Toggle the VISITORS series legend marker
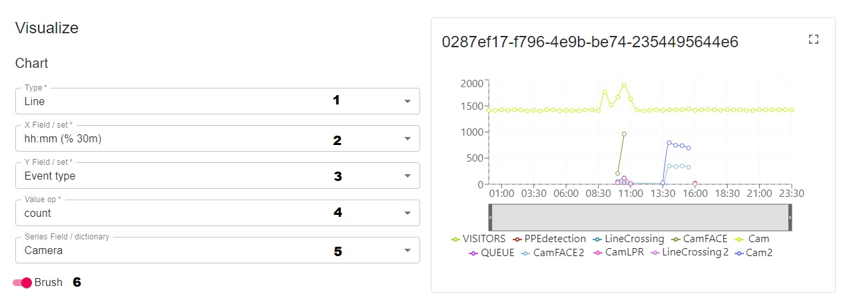 (455, 239)
